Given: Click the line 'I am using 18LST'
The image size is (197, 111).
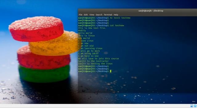Looking at the screenshot, I should pos(88,53).
